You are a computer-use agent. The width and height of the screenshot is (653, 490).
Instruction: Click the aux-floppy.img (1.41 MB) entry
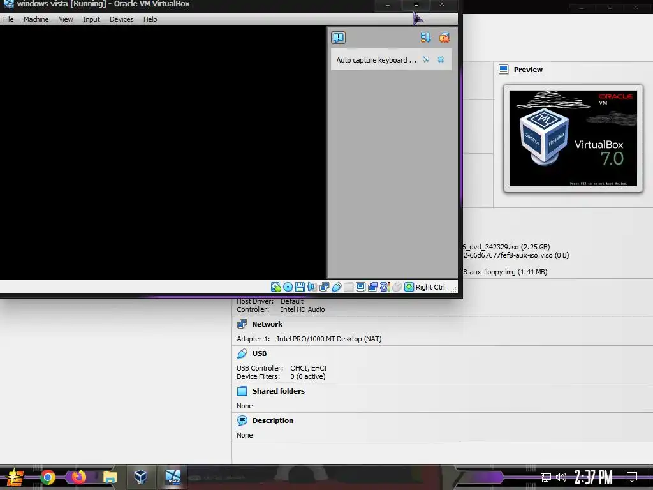click(x=505, y=272)
